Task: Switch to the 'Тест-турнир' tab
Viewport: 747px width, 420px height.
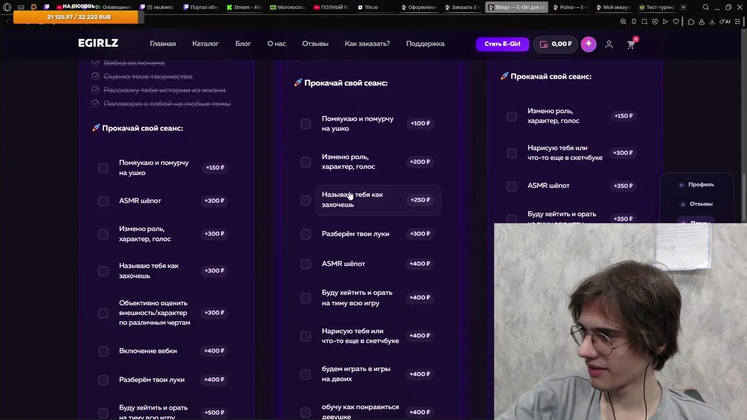Action: [x=656, y=8]
